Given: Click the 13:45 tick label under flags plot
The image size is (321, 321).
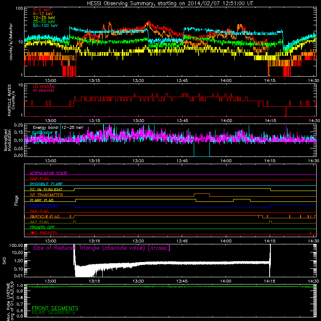Looking at the screenshot, I should [182, 241].
